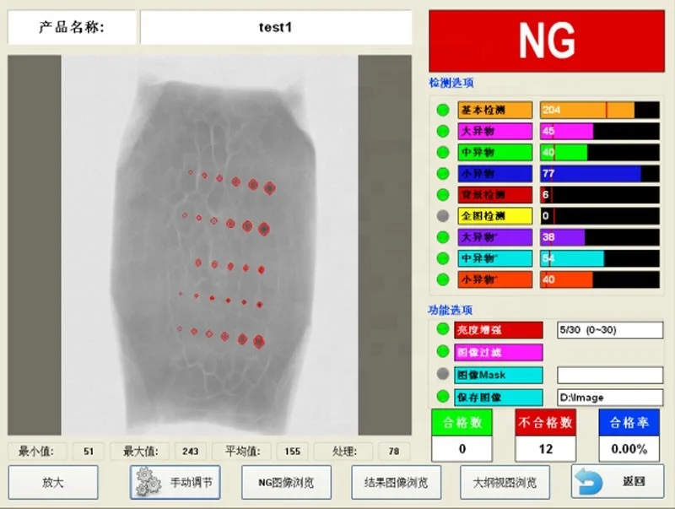Click the D:\Image save path field

[x=609, y=397]
